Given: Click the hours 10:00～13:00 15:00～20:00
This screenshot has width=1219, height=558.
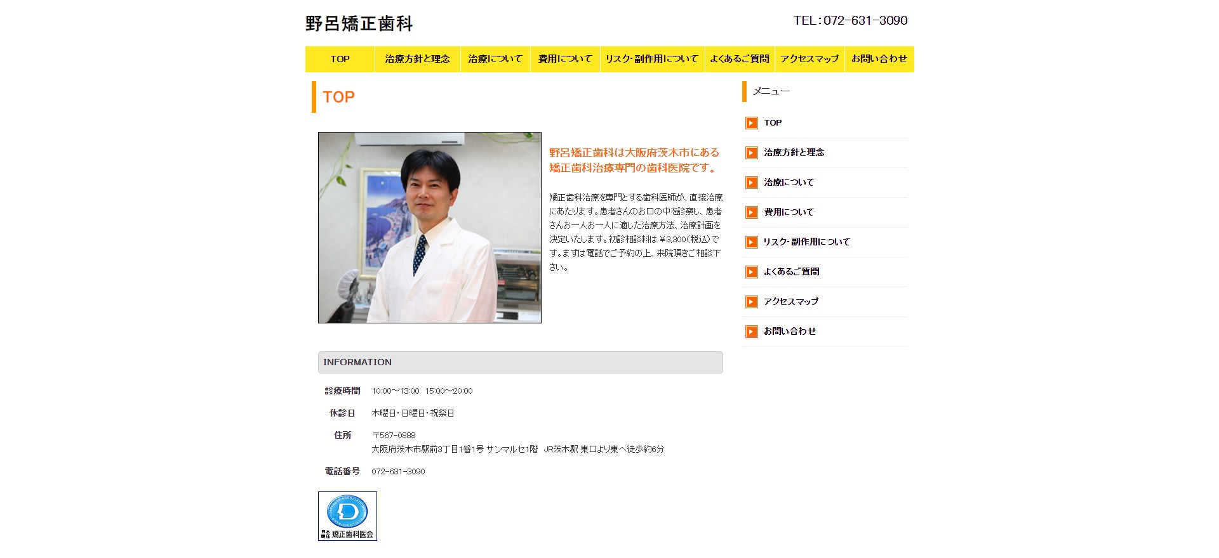Looking at the screenshot, I should tap(422, 391).
